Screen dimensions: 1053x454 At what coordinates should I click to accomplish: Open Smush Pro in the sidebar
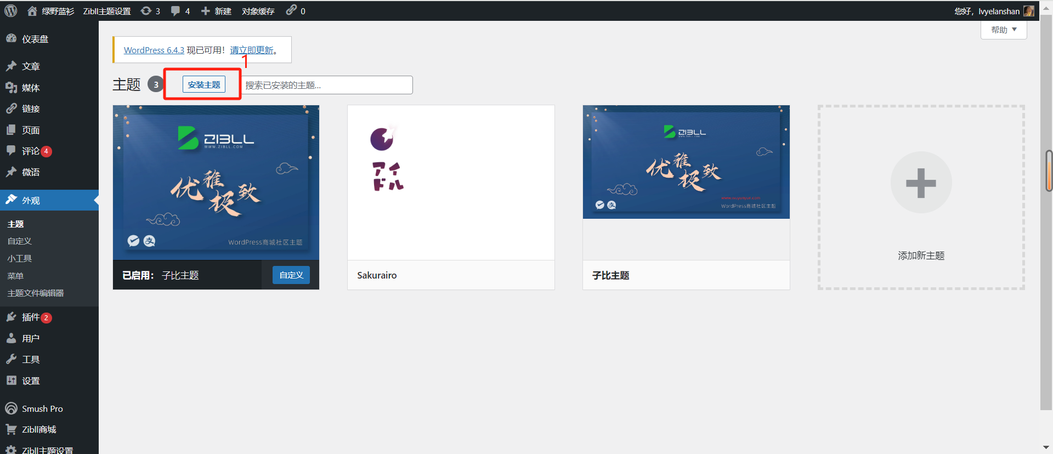[42, 409]
